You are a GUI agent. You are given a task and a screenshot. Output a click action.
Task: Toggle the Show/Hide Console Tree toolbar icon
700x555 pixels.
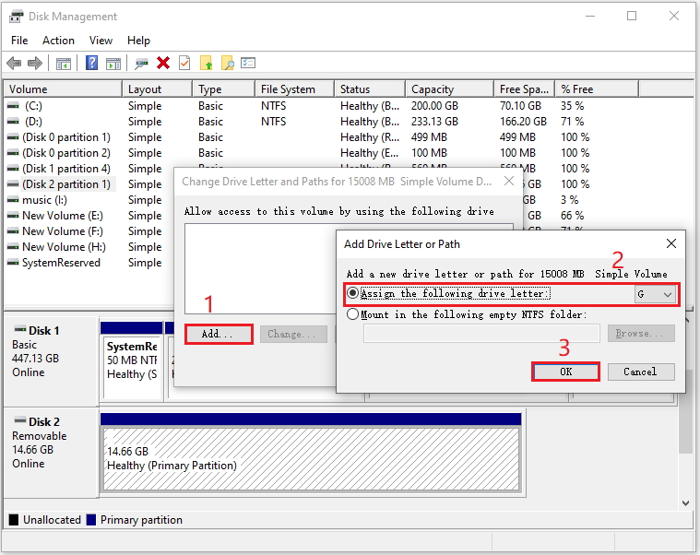(64, 64)
